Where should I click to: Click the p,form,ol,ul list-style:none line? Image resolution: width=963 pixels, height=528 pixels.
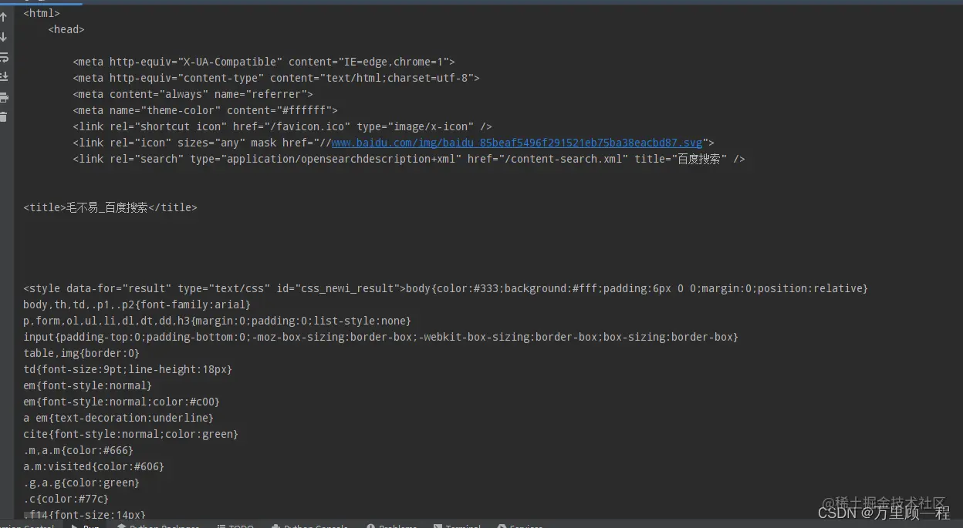click(218, 321)
